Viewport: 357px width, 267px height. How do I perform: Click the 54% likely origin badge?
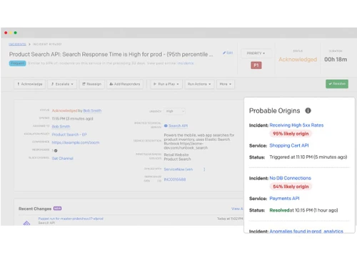291,187
